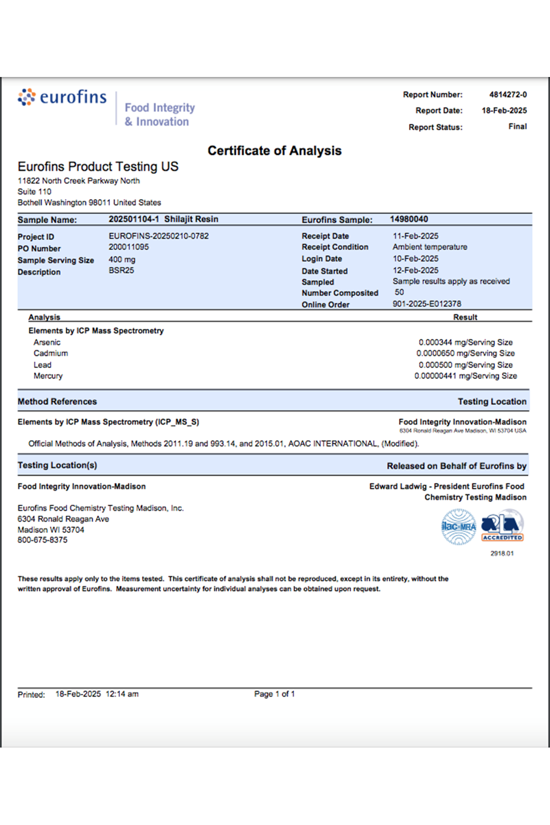This screenshot has width=550, height=825.
Task: Select the serving size value 400 mg
Action: (x=122, y=259)
